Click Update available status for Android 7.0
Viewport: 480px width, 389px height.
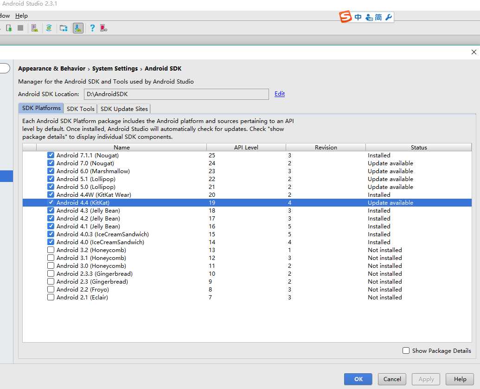click(x=390, y=163)
